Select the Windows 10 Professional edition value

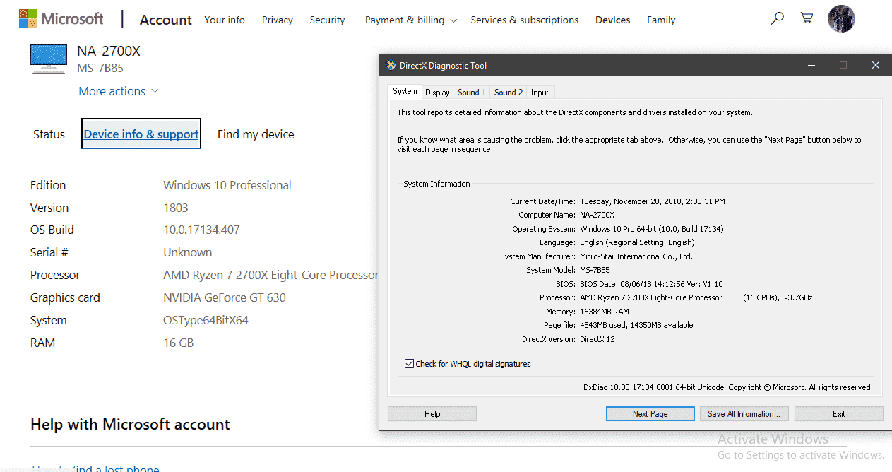coord(227,185)
